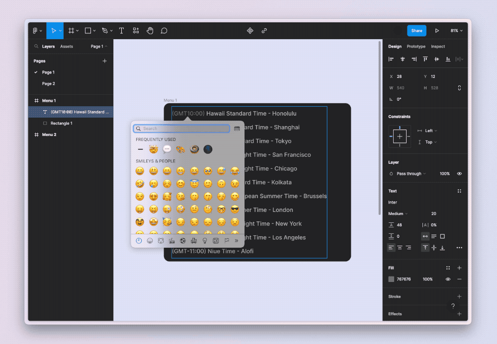Align text left
The height and width of the screenshot is (344, 497).
pyautogui.click(x=391, y=248)
